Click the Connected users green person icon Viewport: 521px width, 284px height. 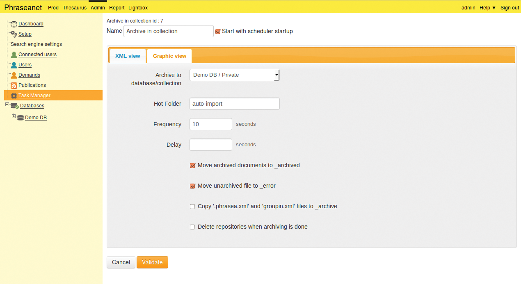pyautogui.click(x=14, y=54)
